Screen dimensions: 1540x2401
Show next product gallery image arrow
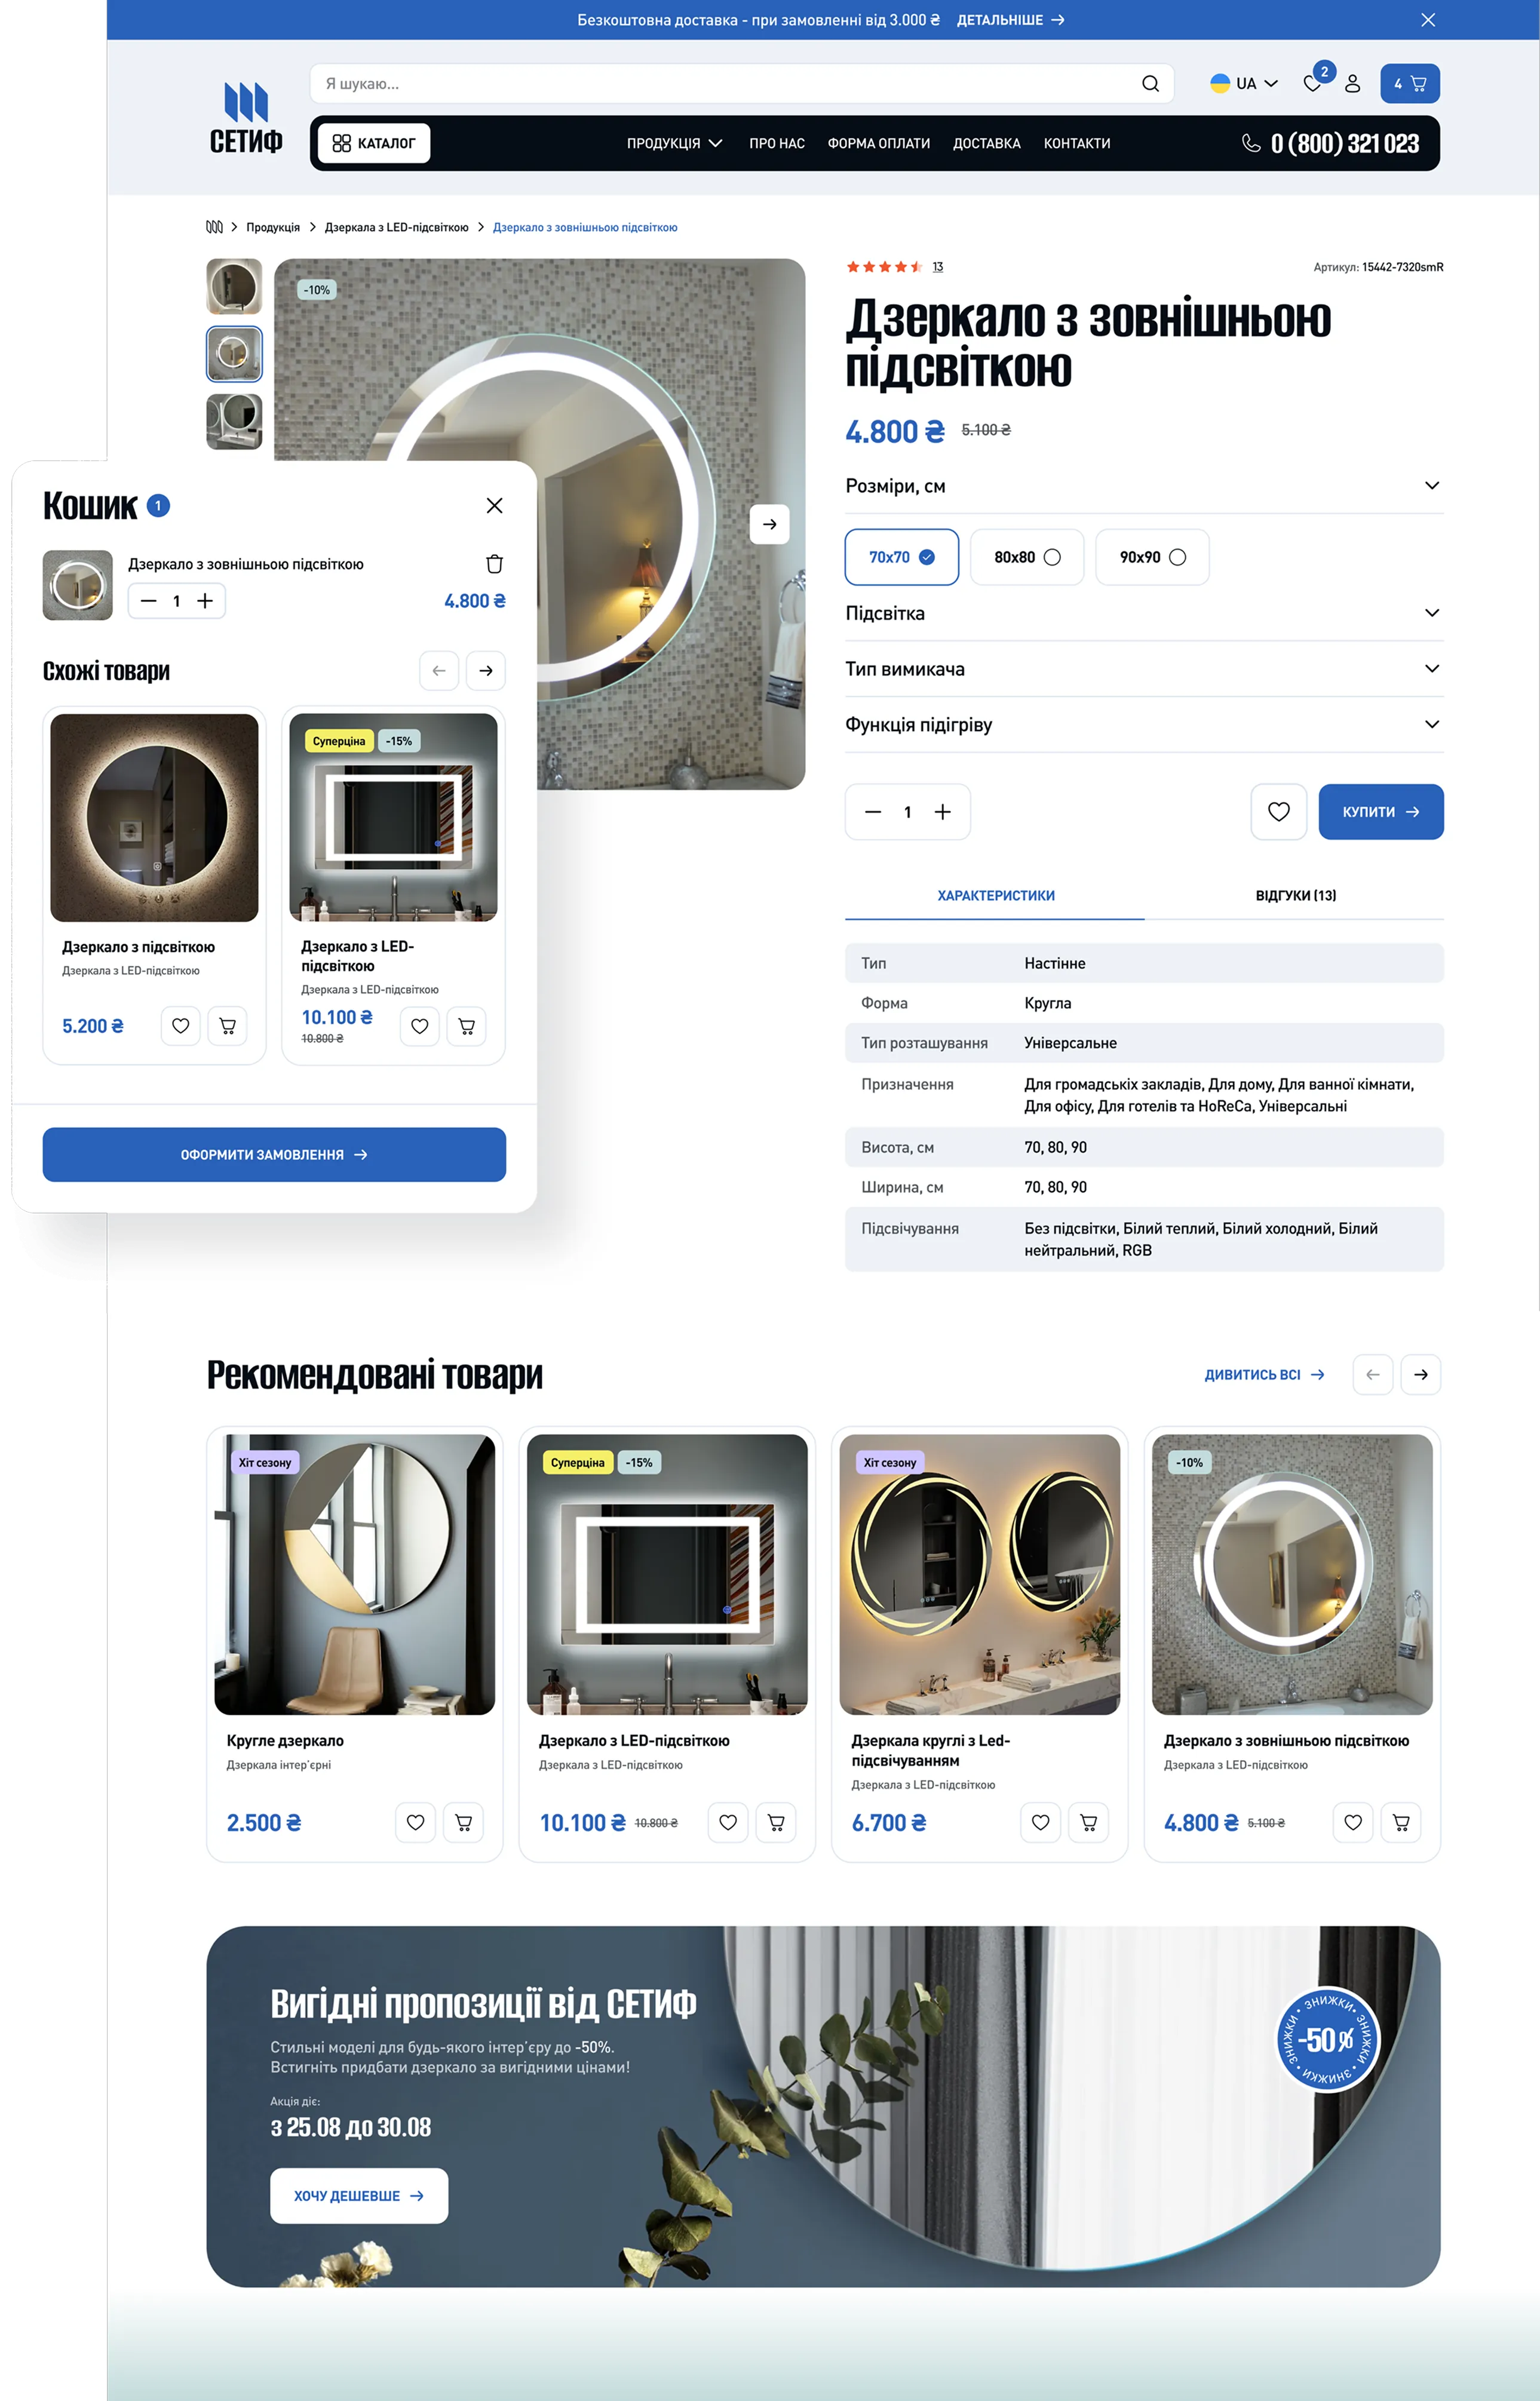pos(769,524)
